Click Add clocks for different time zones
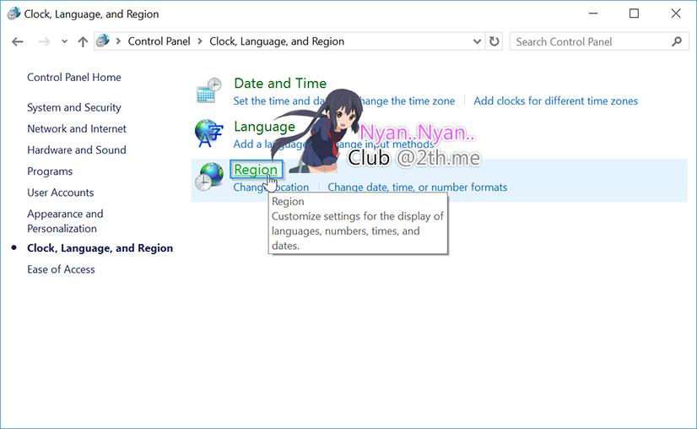The height and width of the screenshot is (429, 697). pos(555,101)
